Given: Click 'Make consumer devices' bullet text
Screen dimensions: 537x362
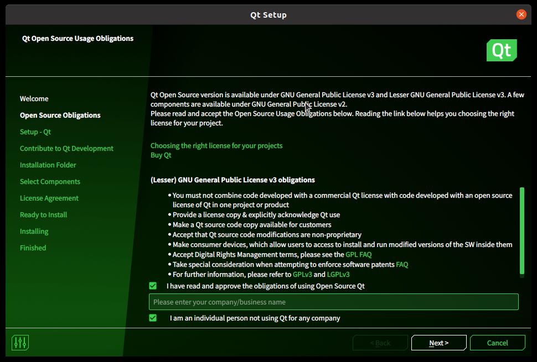Looking at the screenshot, I should (x=343, y=244).
